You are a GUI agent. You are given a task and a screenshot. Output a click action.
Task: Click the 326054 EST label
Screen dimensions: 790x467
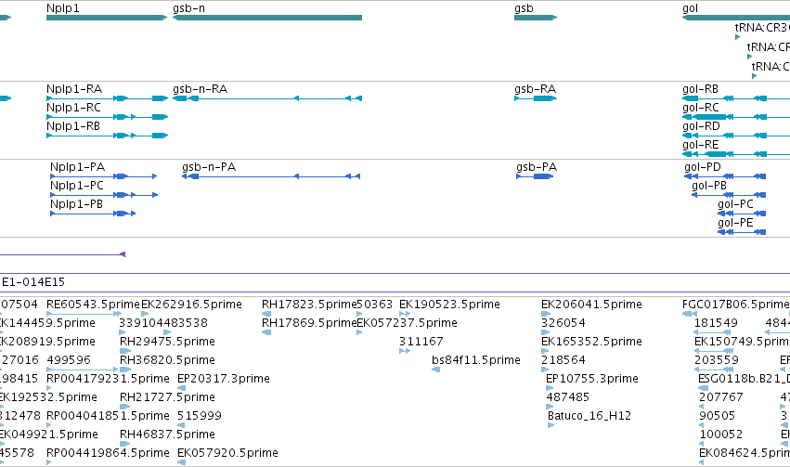pyautogui.click(x=563, y=323)
